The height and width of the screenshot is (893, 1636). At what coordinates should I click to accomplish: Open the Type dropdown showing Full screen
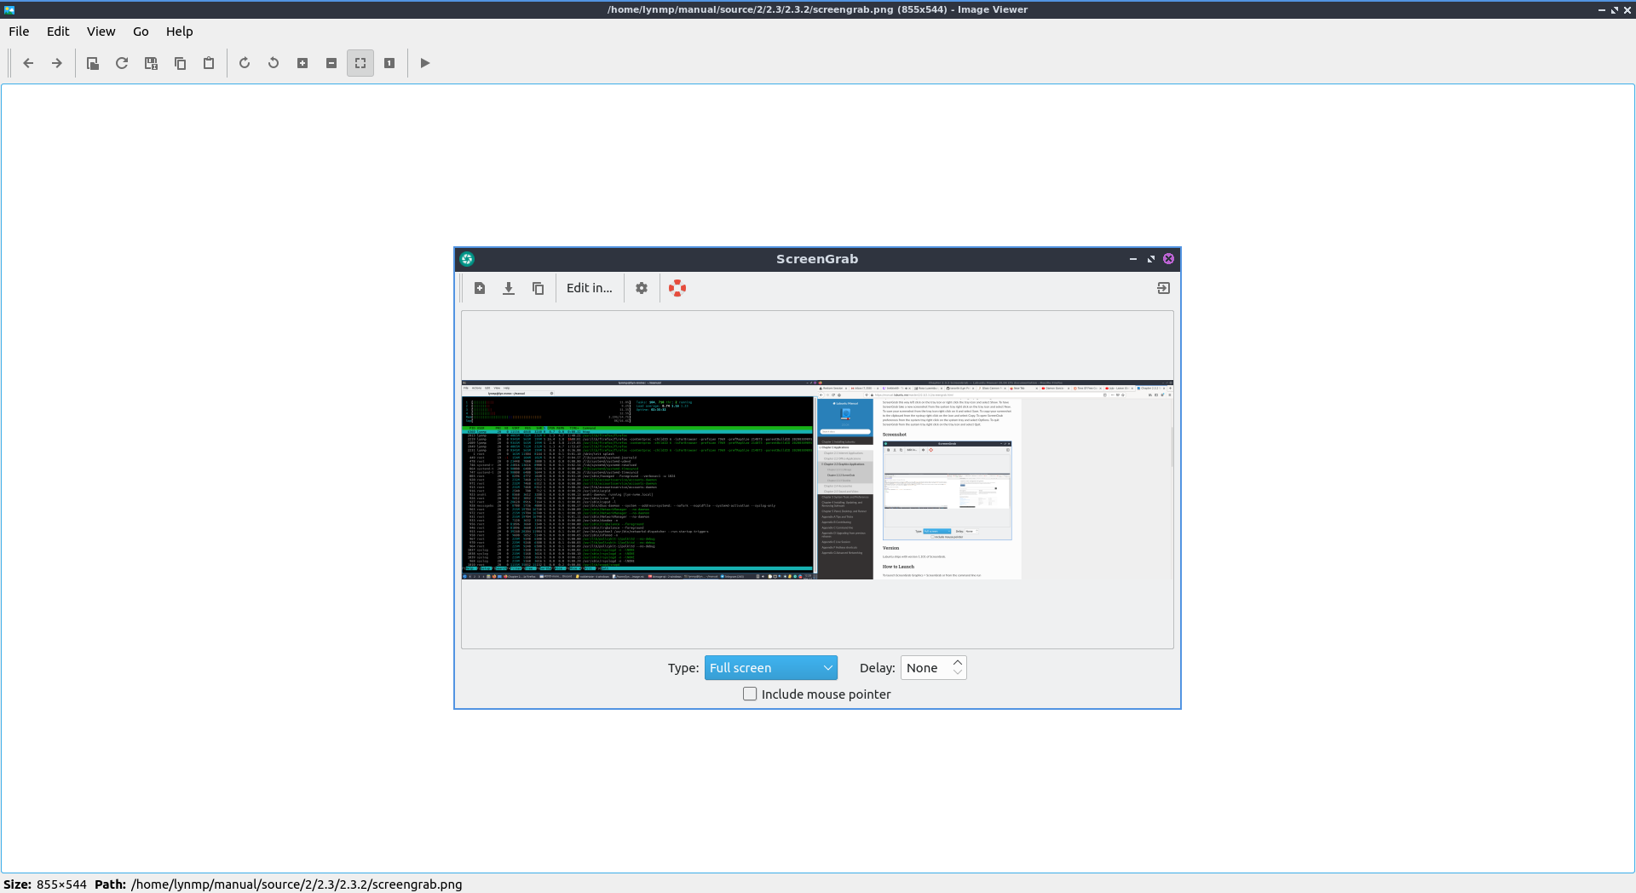pos(770,668)
